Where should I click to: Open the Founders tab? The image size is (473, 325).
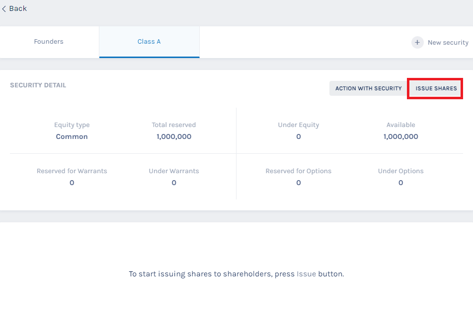point(50,42)
